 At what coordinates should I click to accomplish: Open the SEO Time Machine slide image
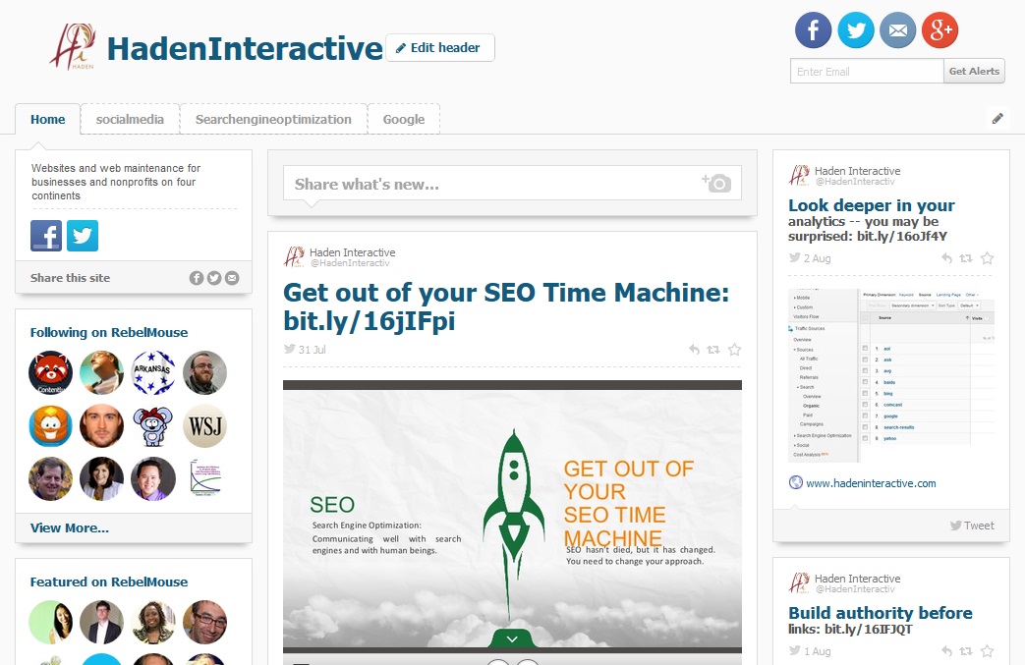click(513, 517)
